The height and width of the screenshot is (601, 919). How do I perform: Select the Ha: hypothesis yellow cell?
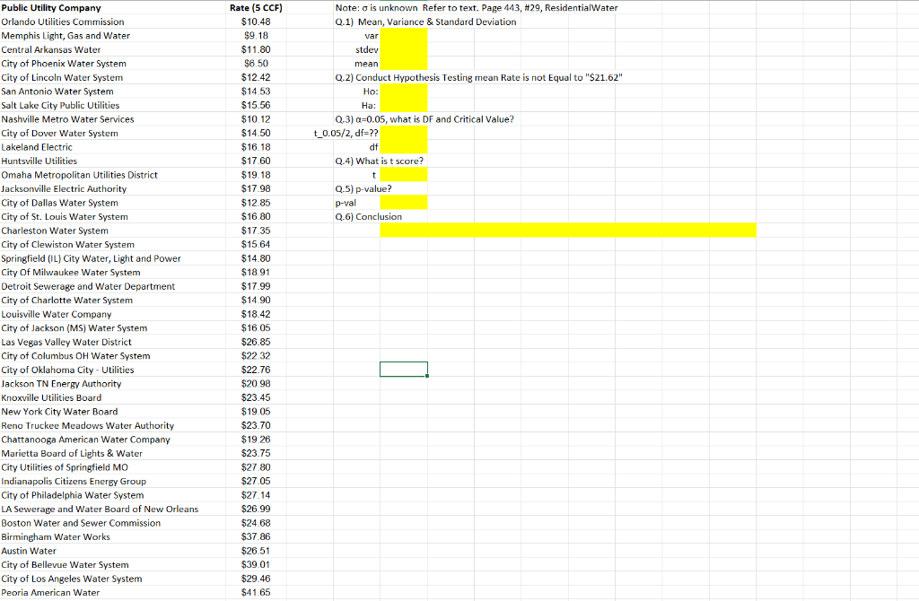tap(403, 105)
